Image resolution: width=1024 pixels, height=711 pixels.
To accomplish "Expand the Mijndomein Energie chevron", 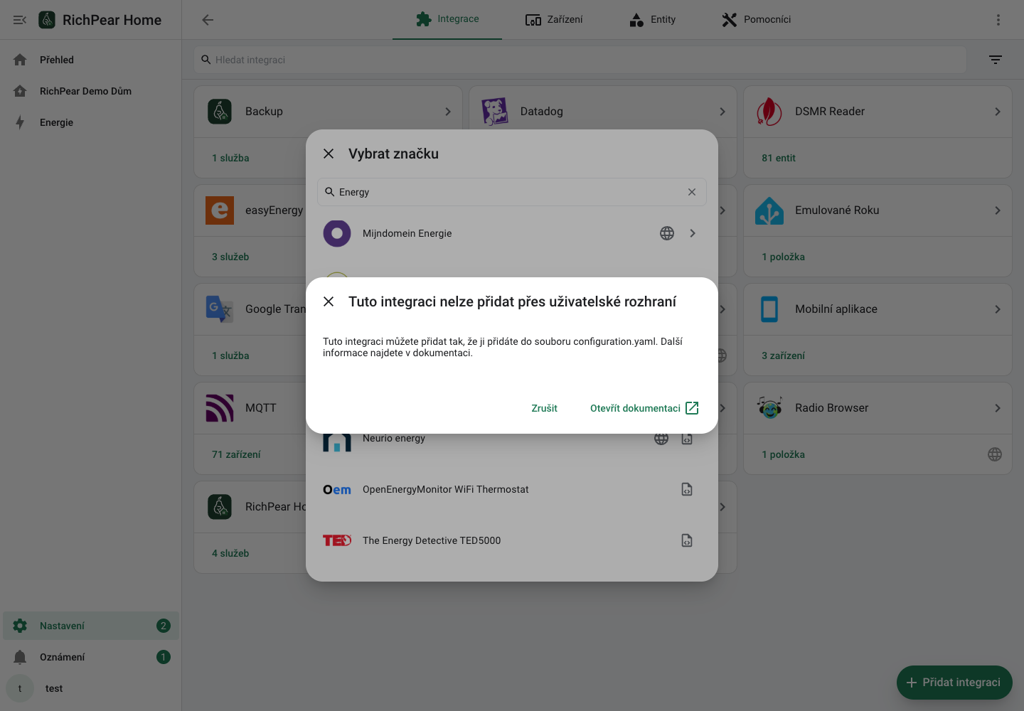I will [693, 233].
